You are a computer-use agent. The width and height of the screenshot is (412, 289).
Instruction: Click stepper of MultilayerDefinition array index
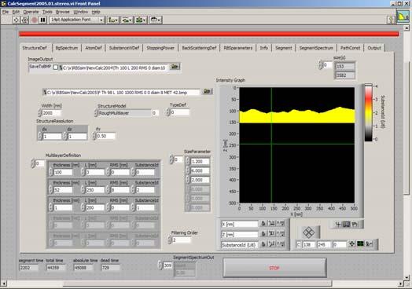point(33,163)
